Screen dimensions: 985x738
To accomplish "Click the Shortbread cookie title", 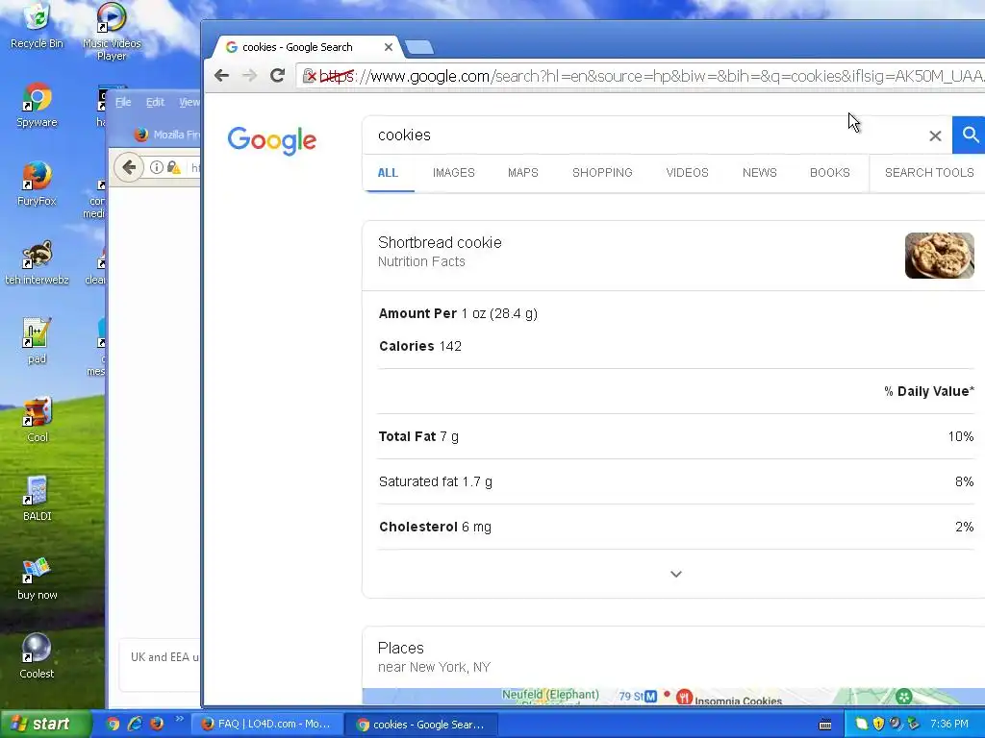I will point(440,243).
